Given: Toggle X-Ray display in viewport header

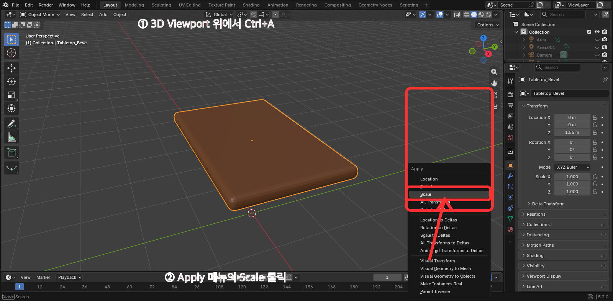Looking at the screenshot, I should 457,15.
